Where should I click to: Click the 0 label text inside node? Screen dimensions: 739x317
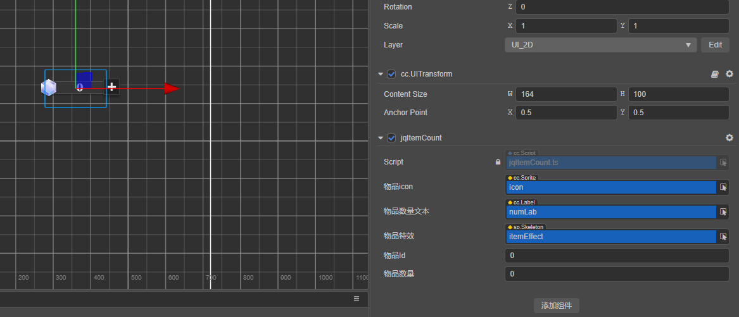[x=80, y=87]
